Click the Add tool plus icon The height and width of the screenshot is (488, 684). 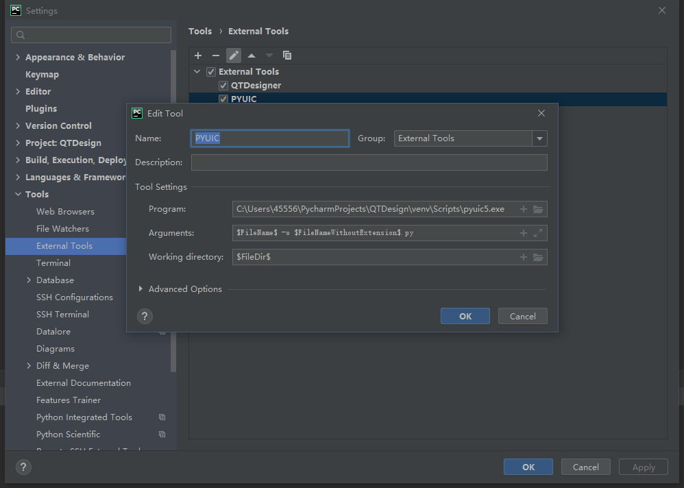pyautogui.click(x=198, y=56)
